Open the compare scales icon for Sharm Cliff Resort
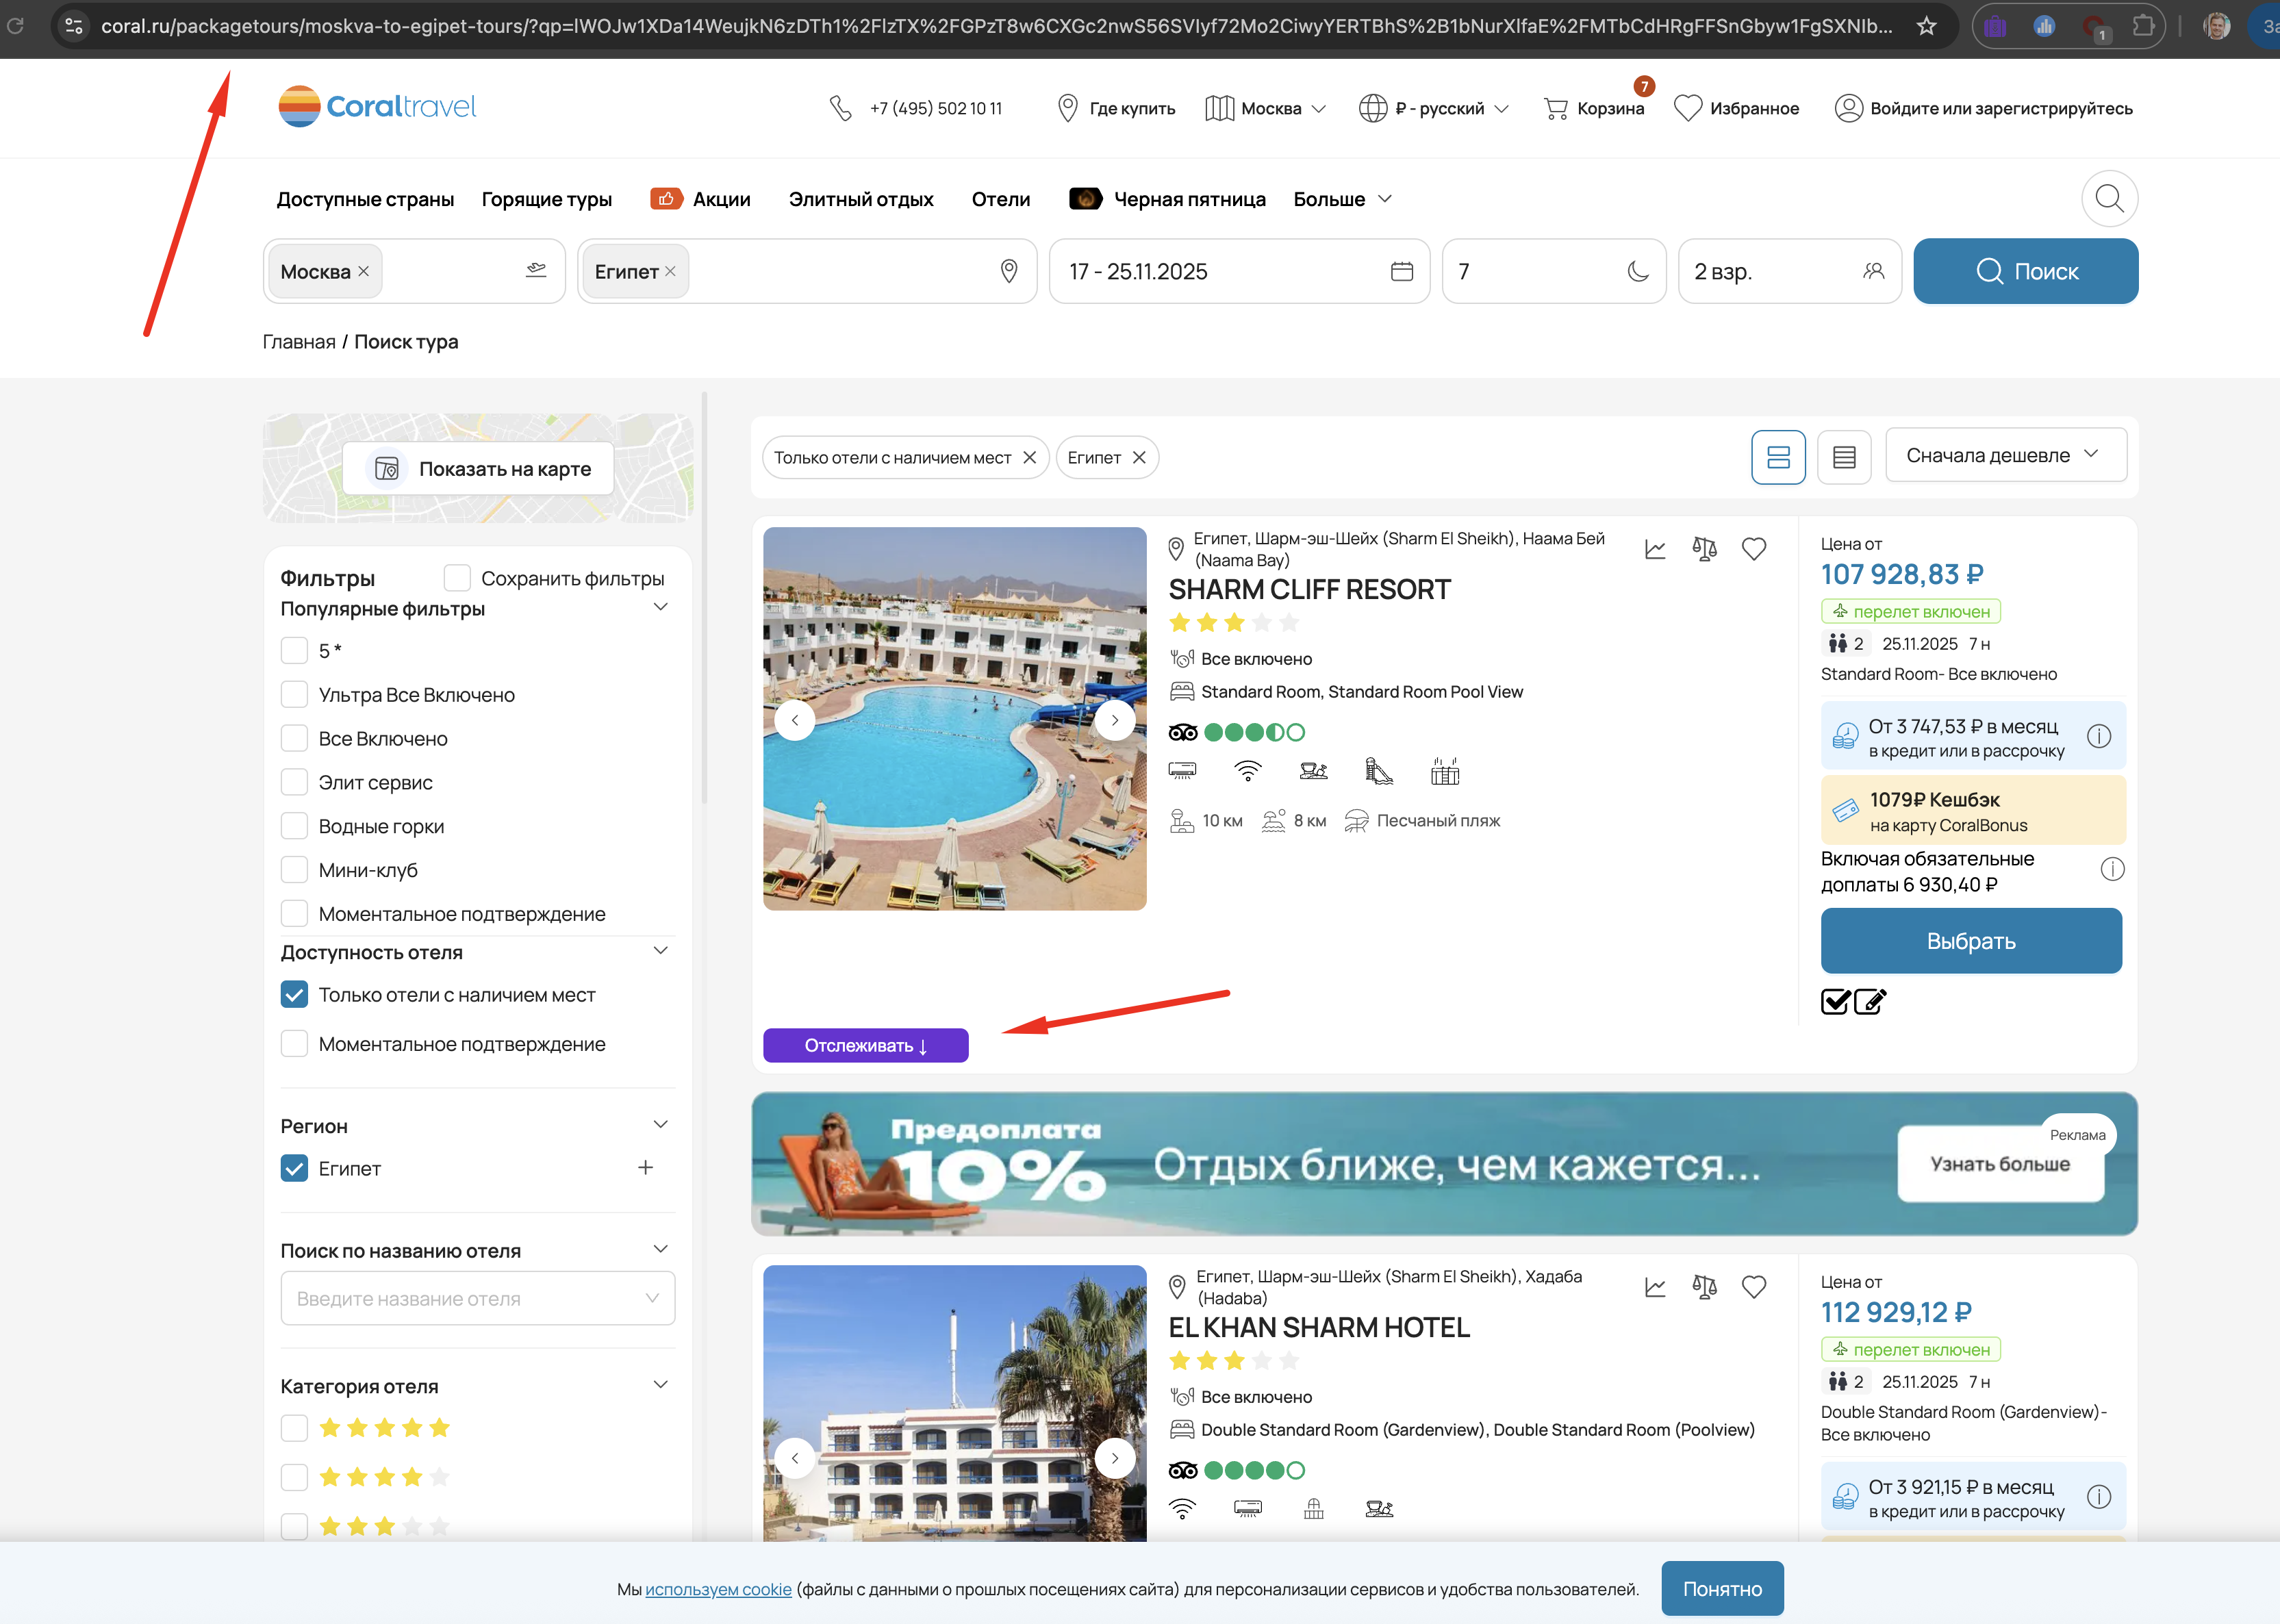 (1704, 549)
